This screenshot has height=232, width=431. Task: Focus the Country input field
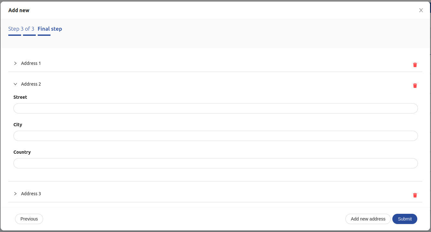tap(215, 163)
